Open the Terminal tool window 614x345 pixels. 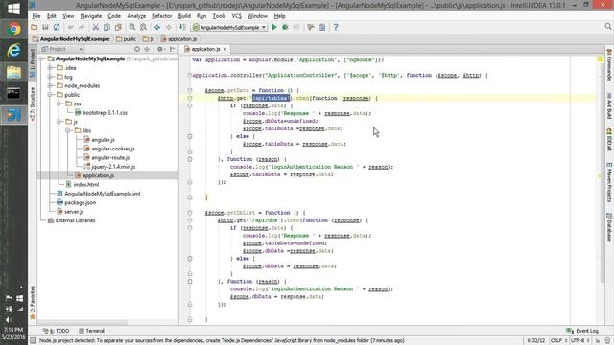[x=91, y=331]
